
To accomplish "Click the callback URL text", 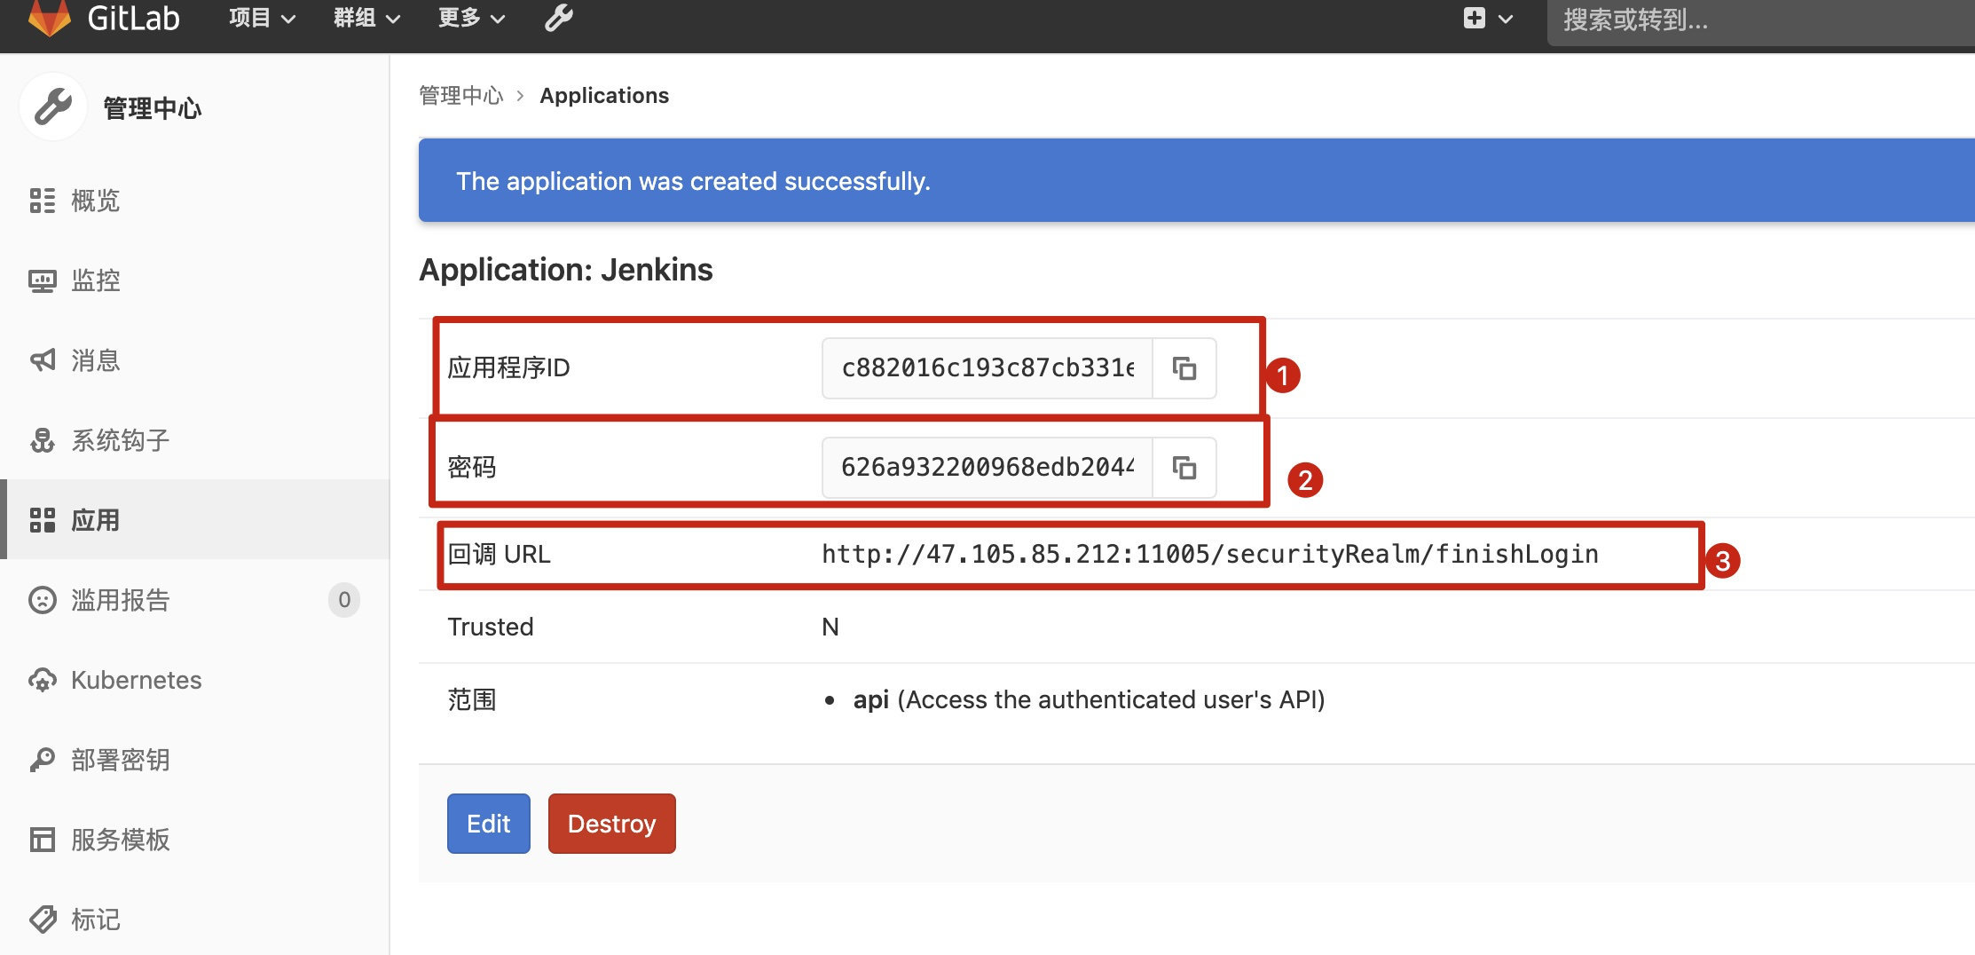I will (1210, 554).
